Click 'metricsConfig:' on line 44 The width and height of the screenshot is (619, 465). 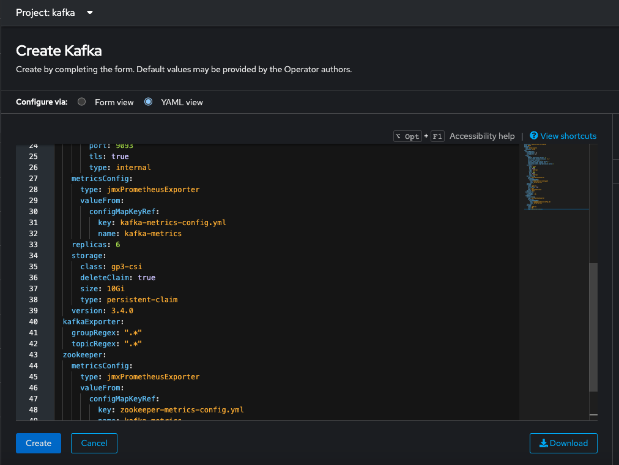pos(102,366)
